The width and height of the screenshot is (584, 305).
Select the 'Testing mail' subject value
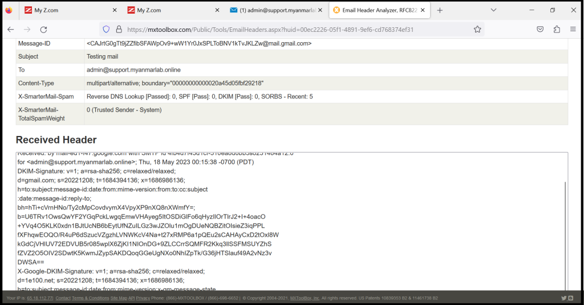(103, 56)
